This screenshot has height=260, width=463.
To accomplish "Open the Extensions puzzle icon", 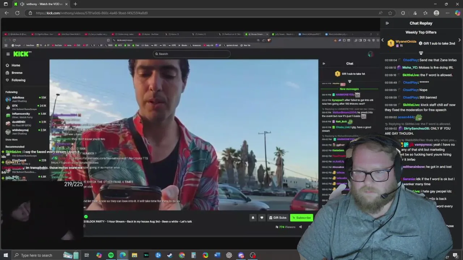I will pos(403,13).
